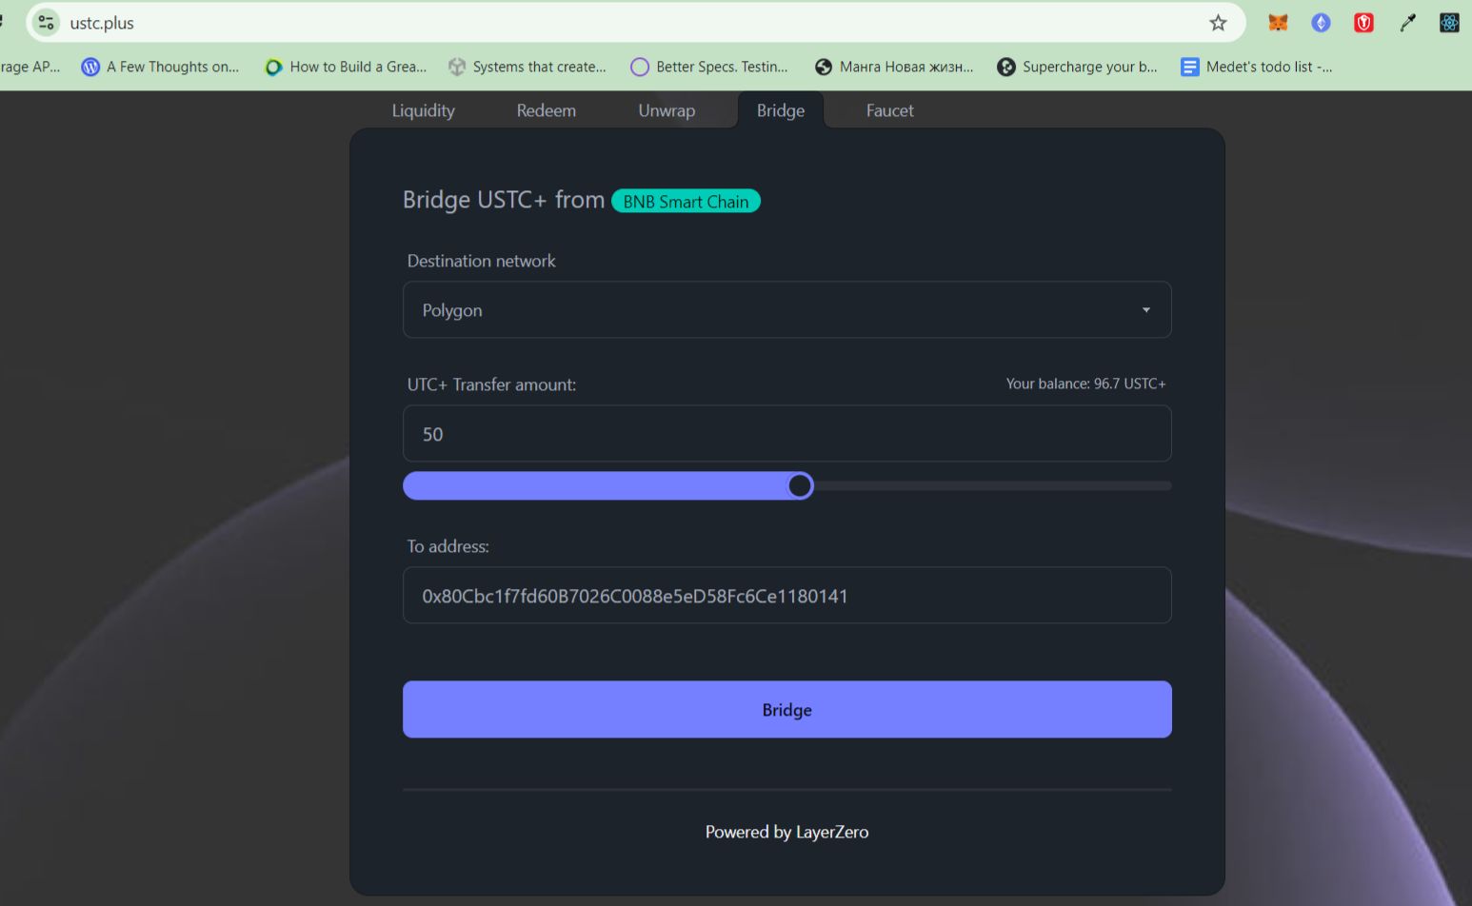The width and height of the screenshot is (1472, 906).
Task: Open 'Better Specs. Testin...' bookmark
Action: [x=709, y=67]
